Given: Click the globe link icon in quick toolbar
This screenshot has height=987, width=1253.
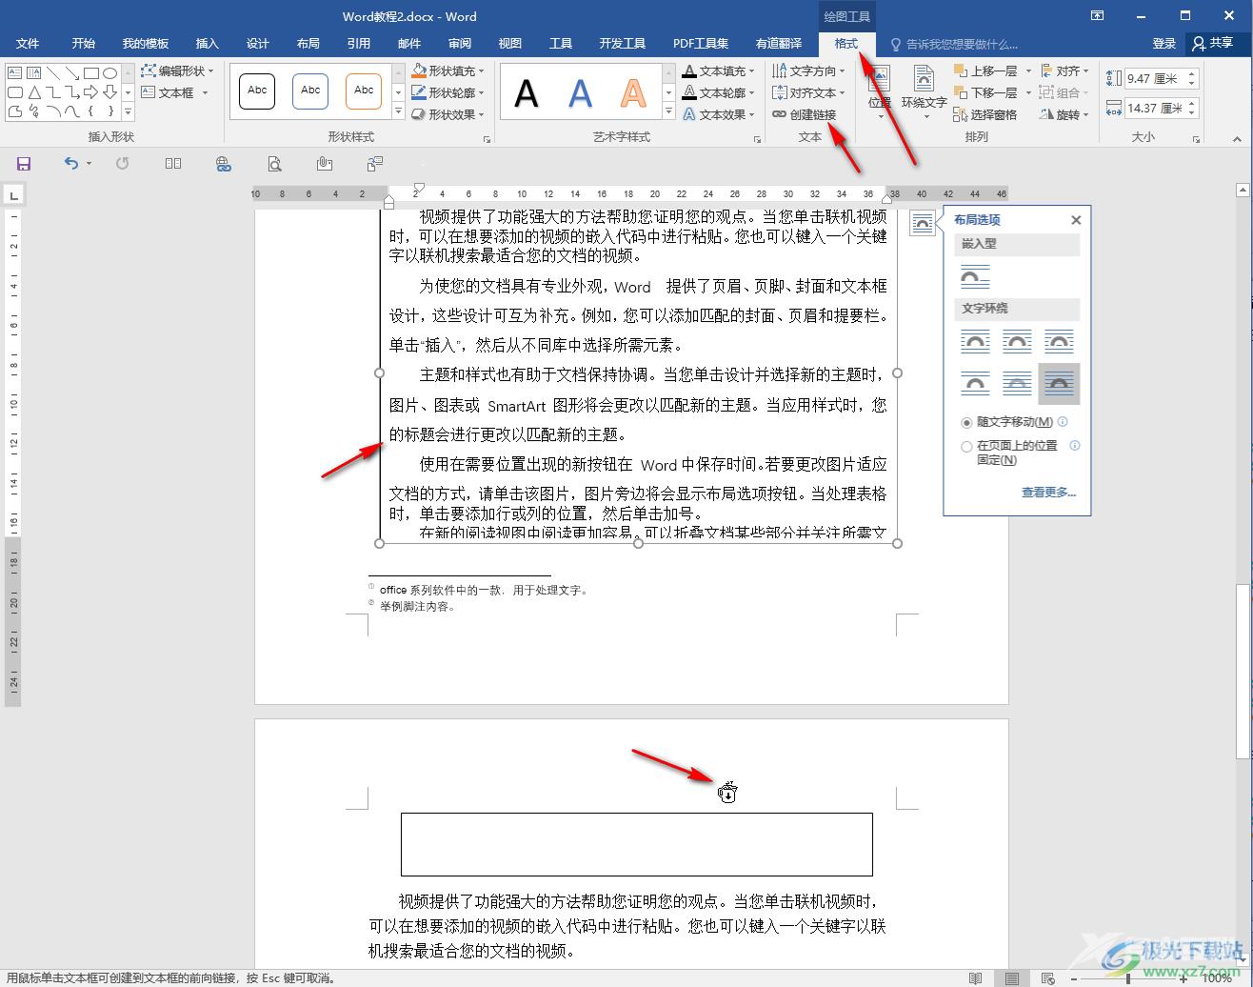Looking at the screenshot, I should [223, 164].
